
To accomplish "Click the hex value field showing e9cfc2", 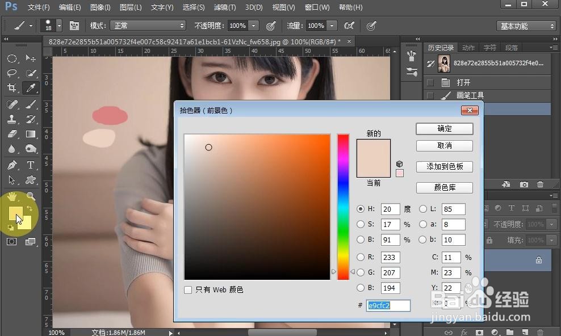I will pos(388,305).
